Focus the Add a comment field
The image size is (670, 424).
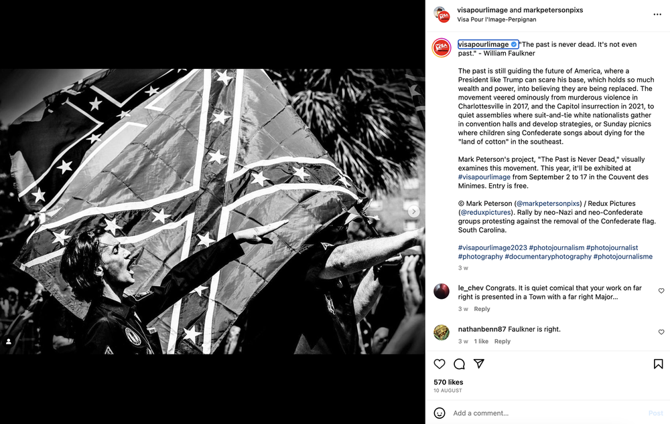(549, 413)
